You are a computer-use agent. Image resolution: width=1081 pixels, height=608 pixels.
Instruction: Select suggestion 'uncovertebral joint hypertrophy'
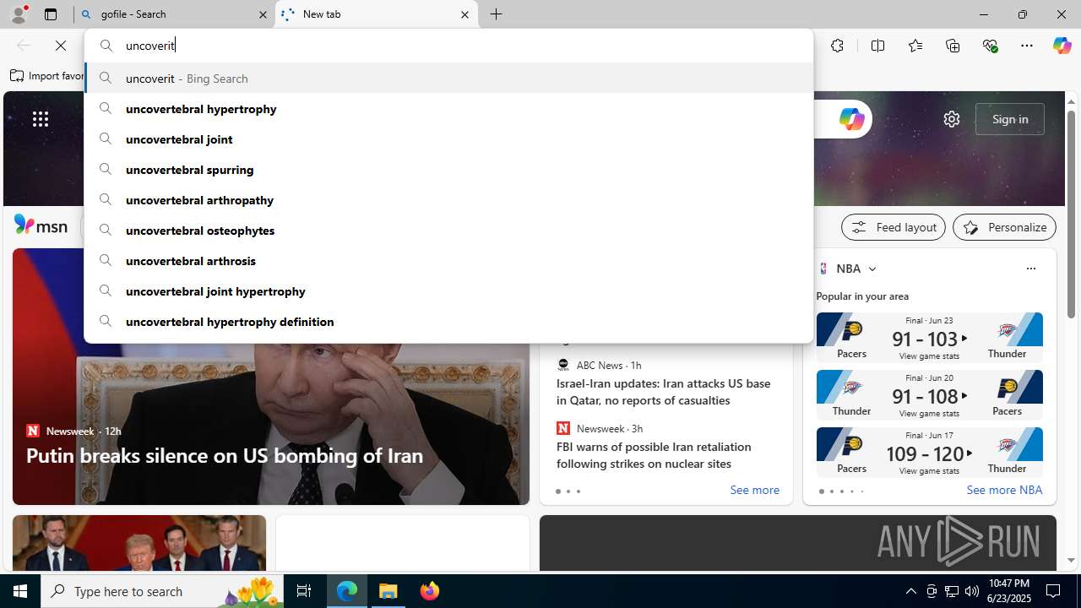448,290
